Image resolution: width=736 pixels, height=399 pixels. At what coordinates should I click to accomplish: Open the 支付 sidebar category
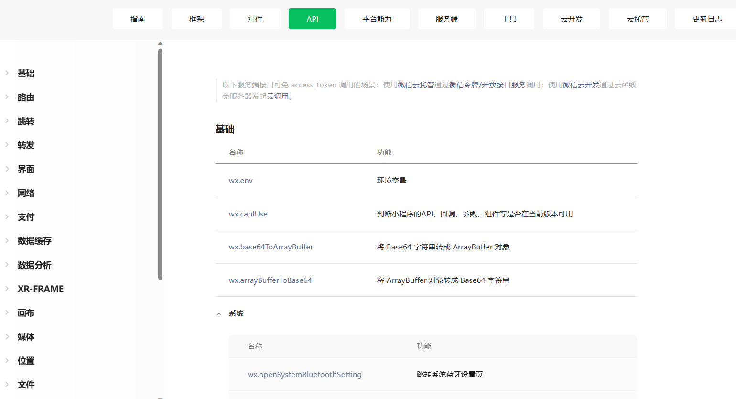coord(26,217)
